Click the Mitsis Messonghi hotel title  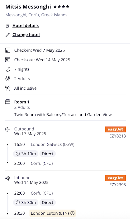click(28, 7)
